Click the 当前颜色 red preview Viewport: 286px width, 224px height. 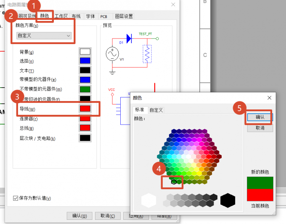click(260, 195)
